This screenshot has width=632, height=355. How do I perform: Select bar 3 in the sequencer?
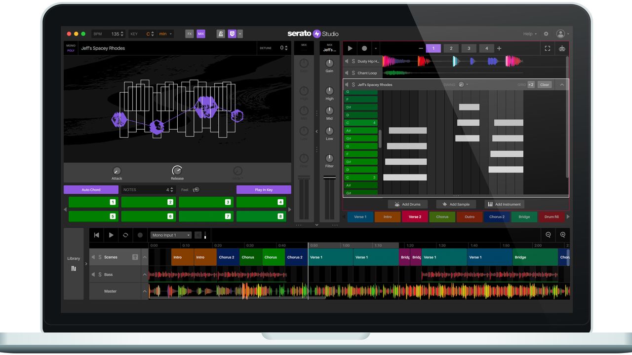469,48
